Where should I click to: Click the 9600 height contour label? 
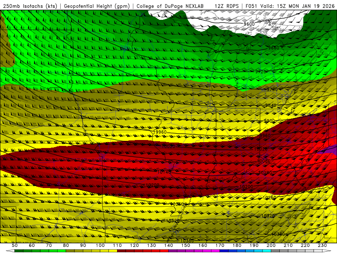point(249,24)
